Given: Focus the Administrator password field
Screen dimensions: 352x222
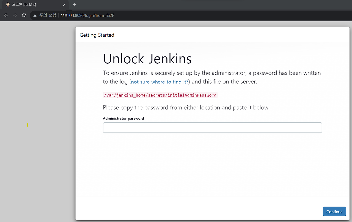Looking at the screenshot, I should (x=212, y=128).
